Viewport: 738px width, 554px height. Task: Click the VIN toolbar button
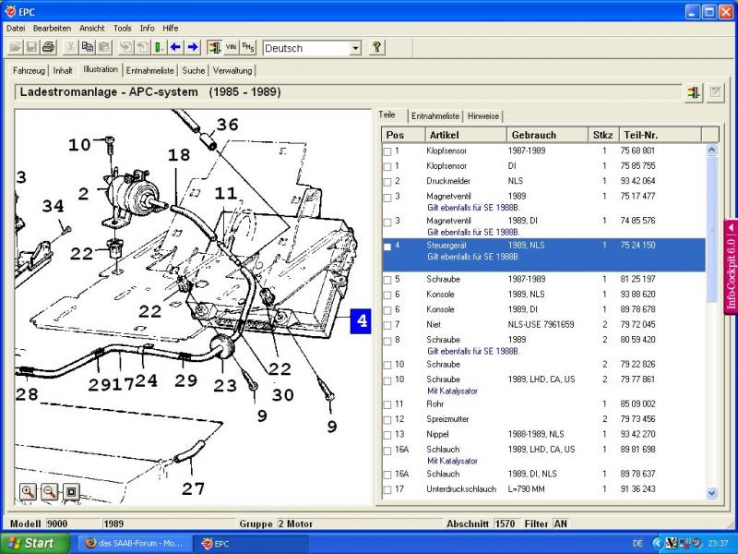tap(231, 47)
